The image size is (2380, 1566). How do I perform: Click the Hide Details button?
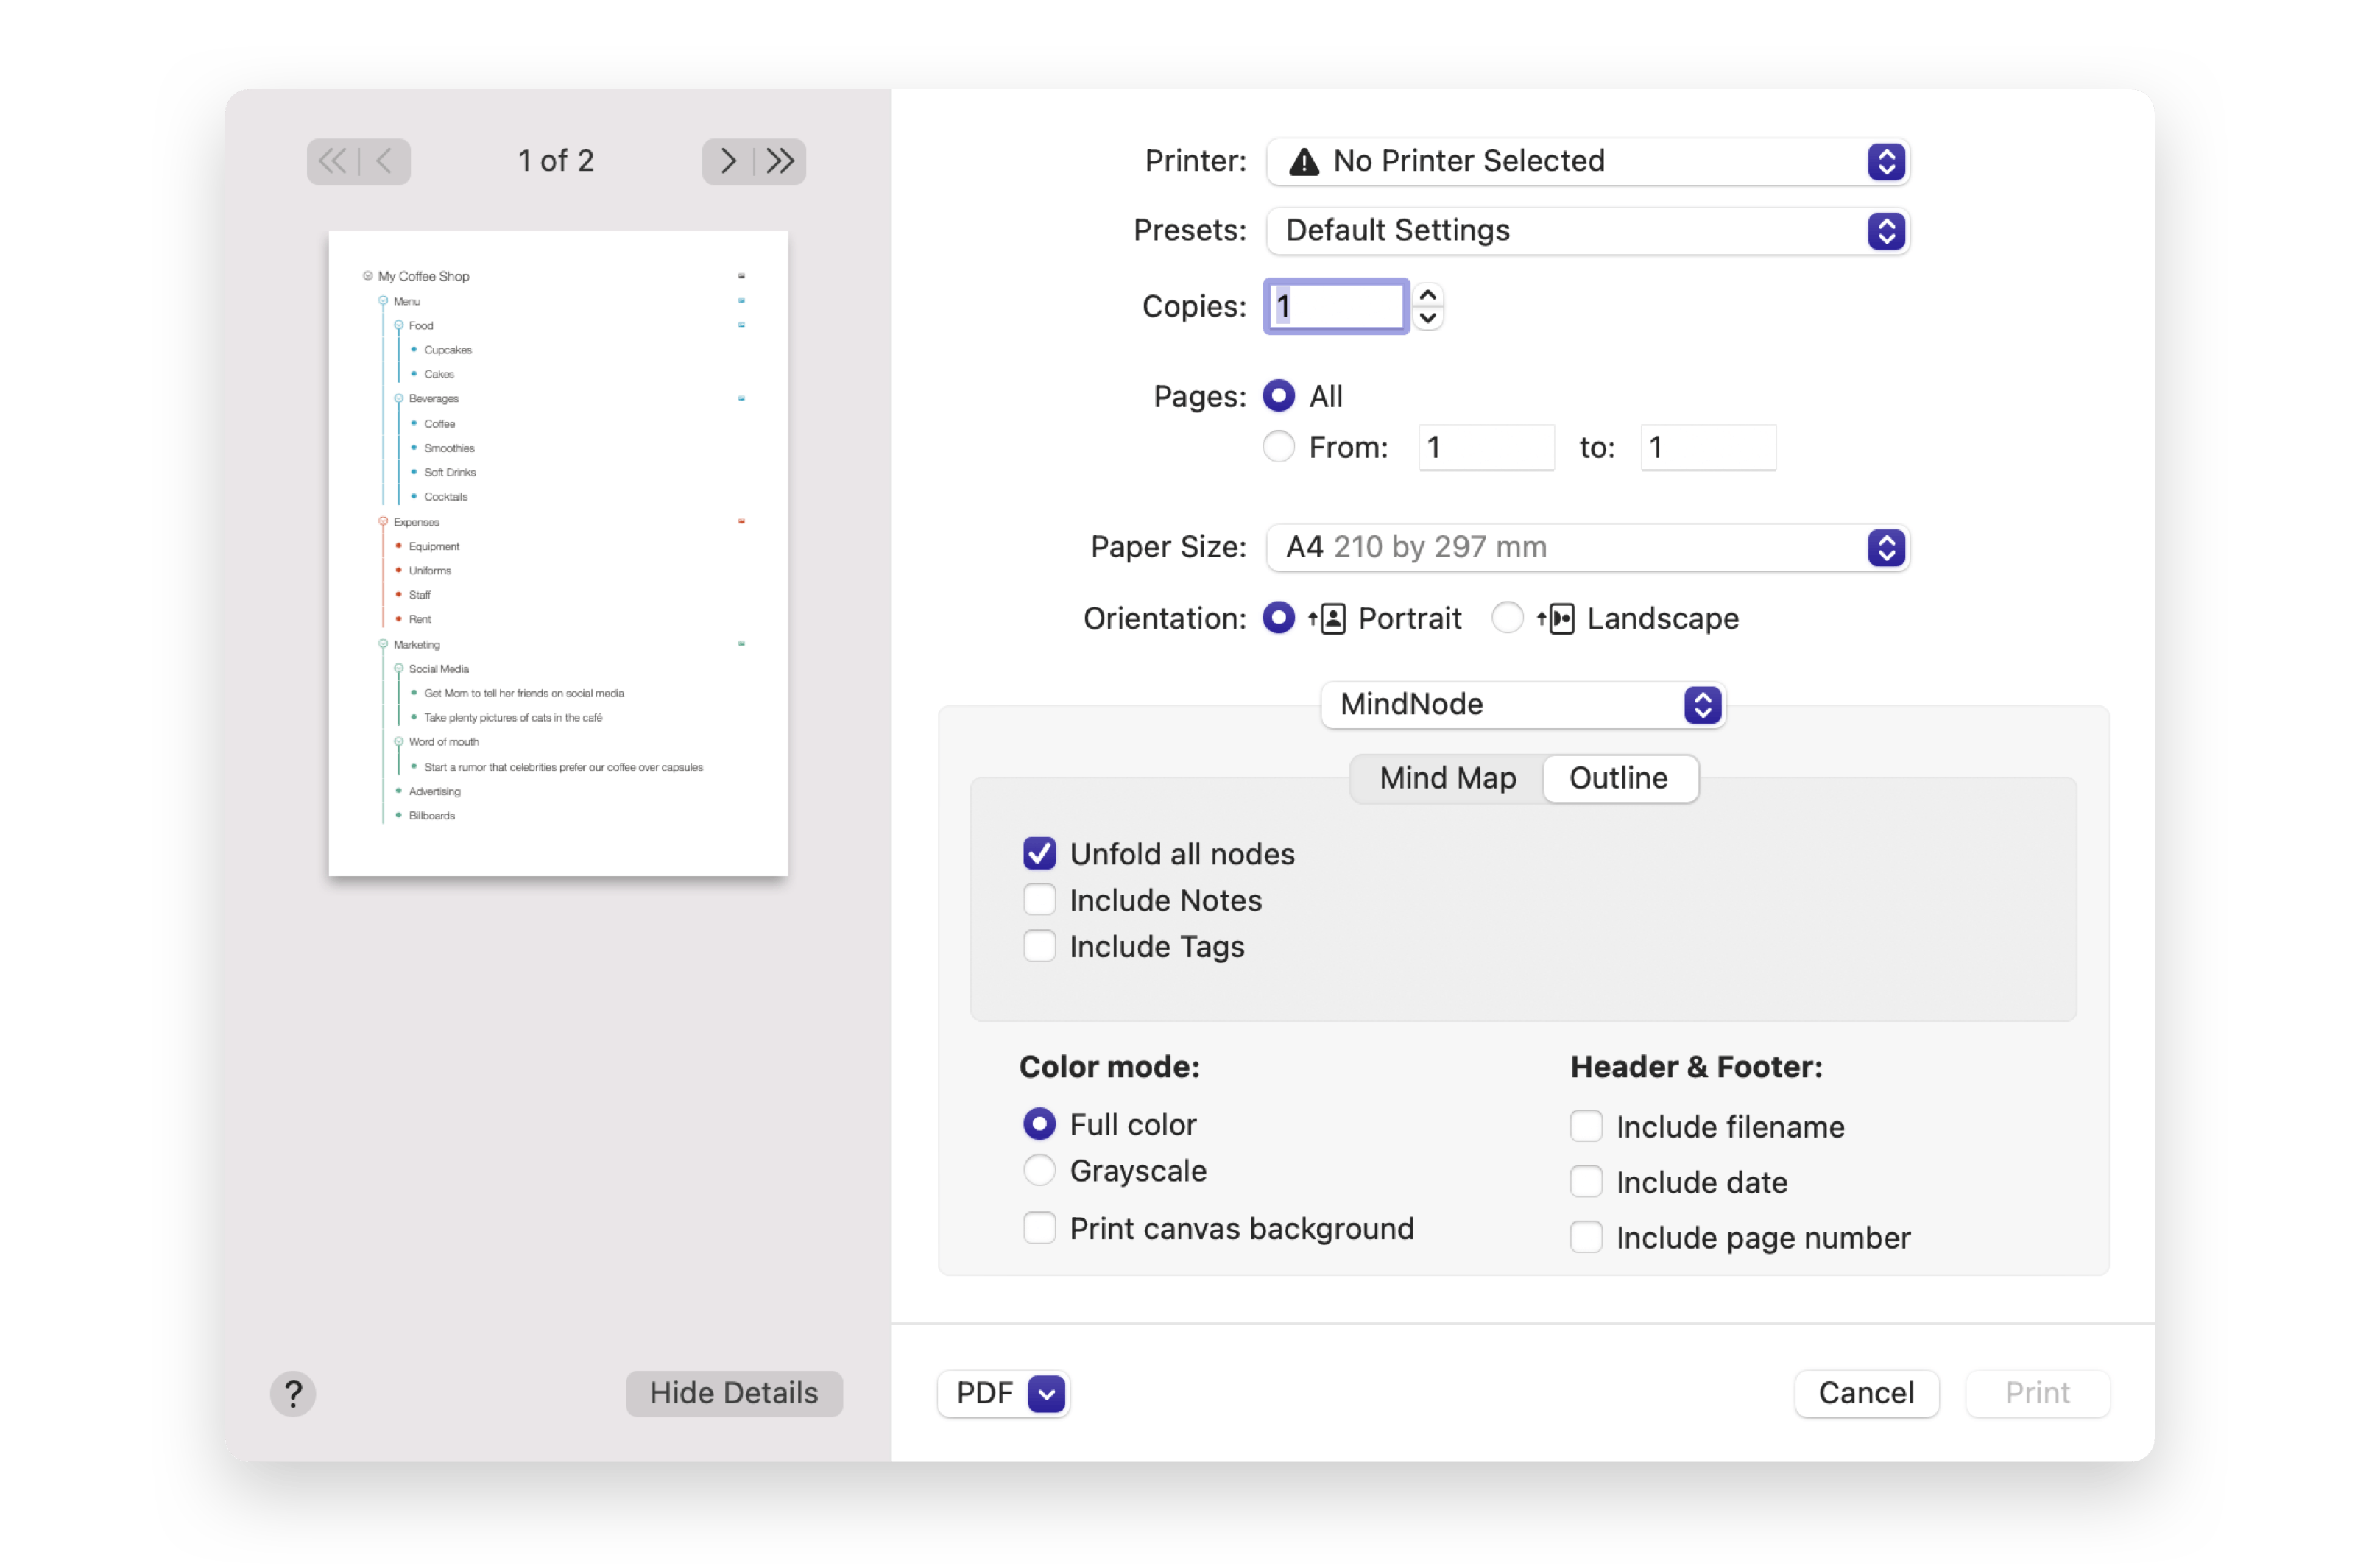[x=733, y=1393]
